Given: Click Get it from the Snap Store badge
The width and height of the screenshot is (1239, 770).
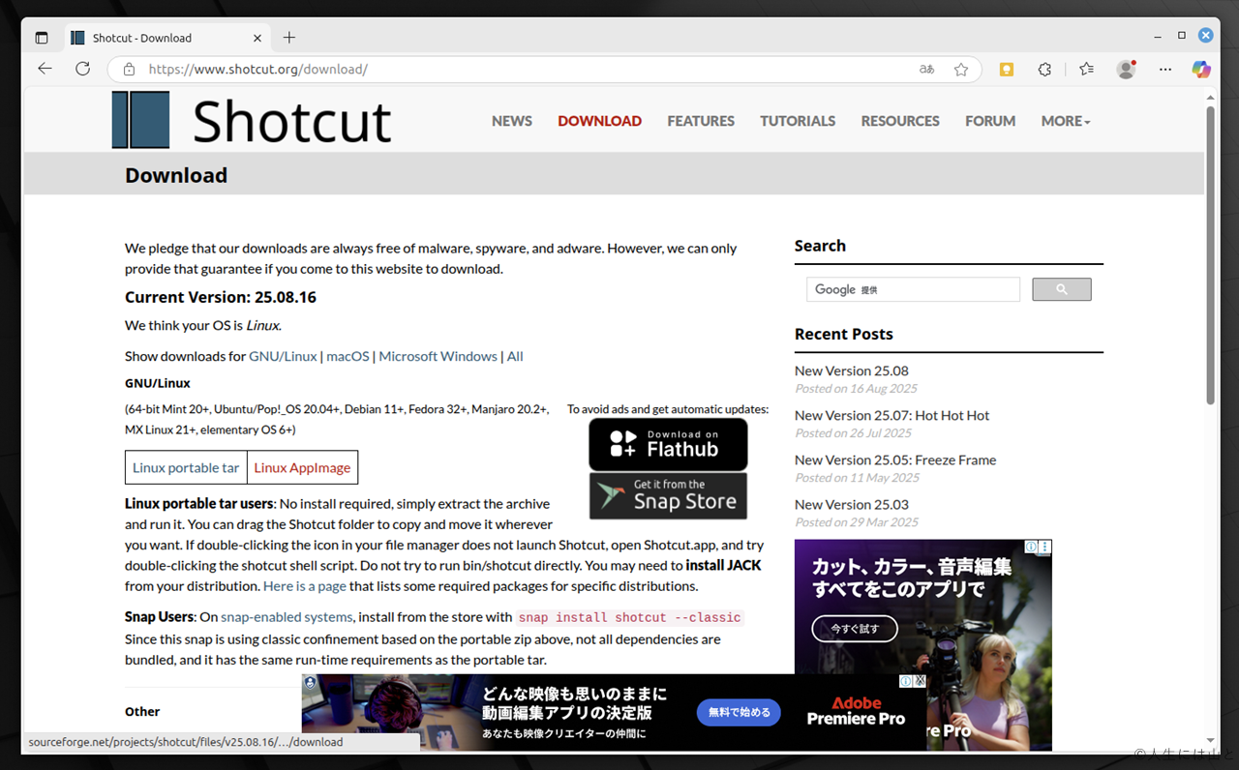Looking at the screenshot, I should (x=668, y=495).
